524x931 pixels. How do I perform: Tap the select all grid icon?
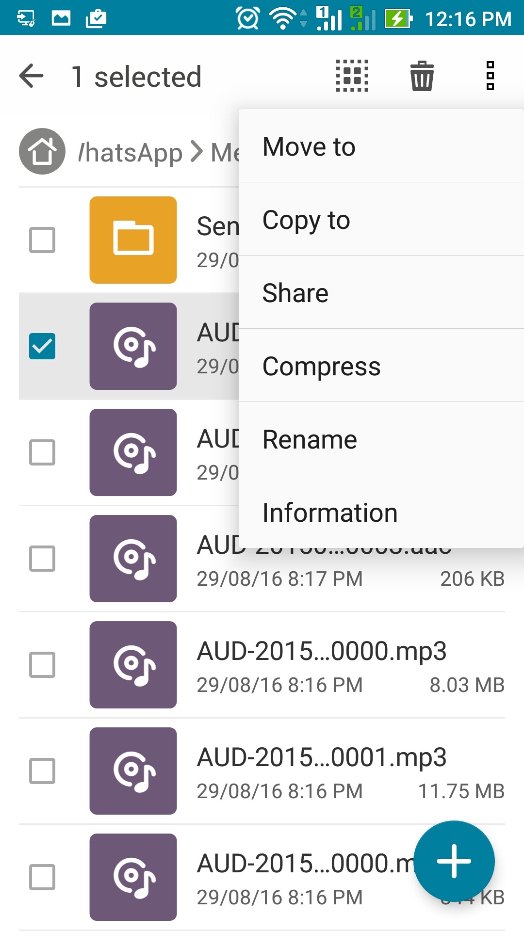point(352,76)
